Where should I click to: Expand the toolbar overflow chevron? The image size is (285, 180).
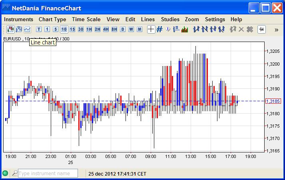(276, 30)
